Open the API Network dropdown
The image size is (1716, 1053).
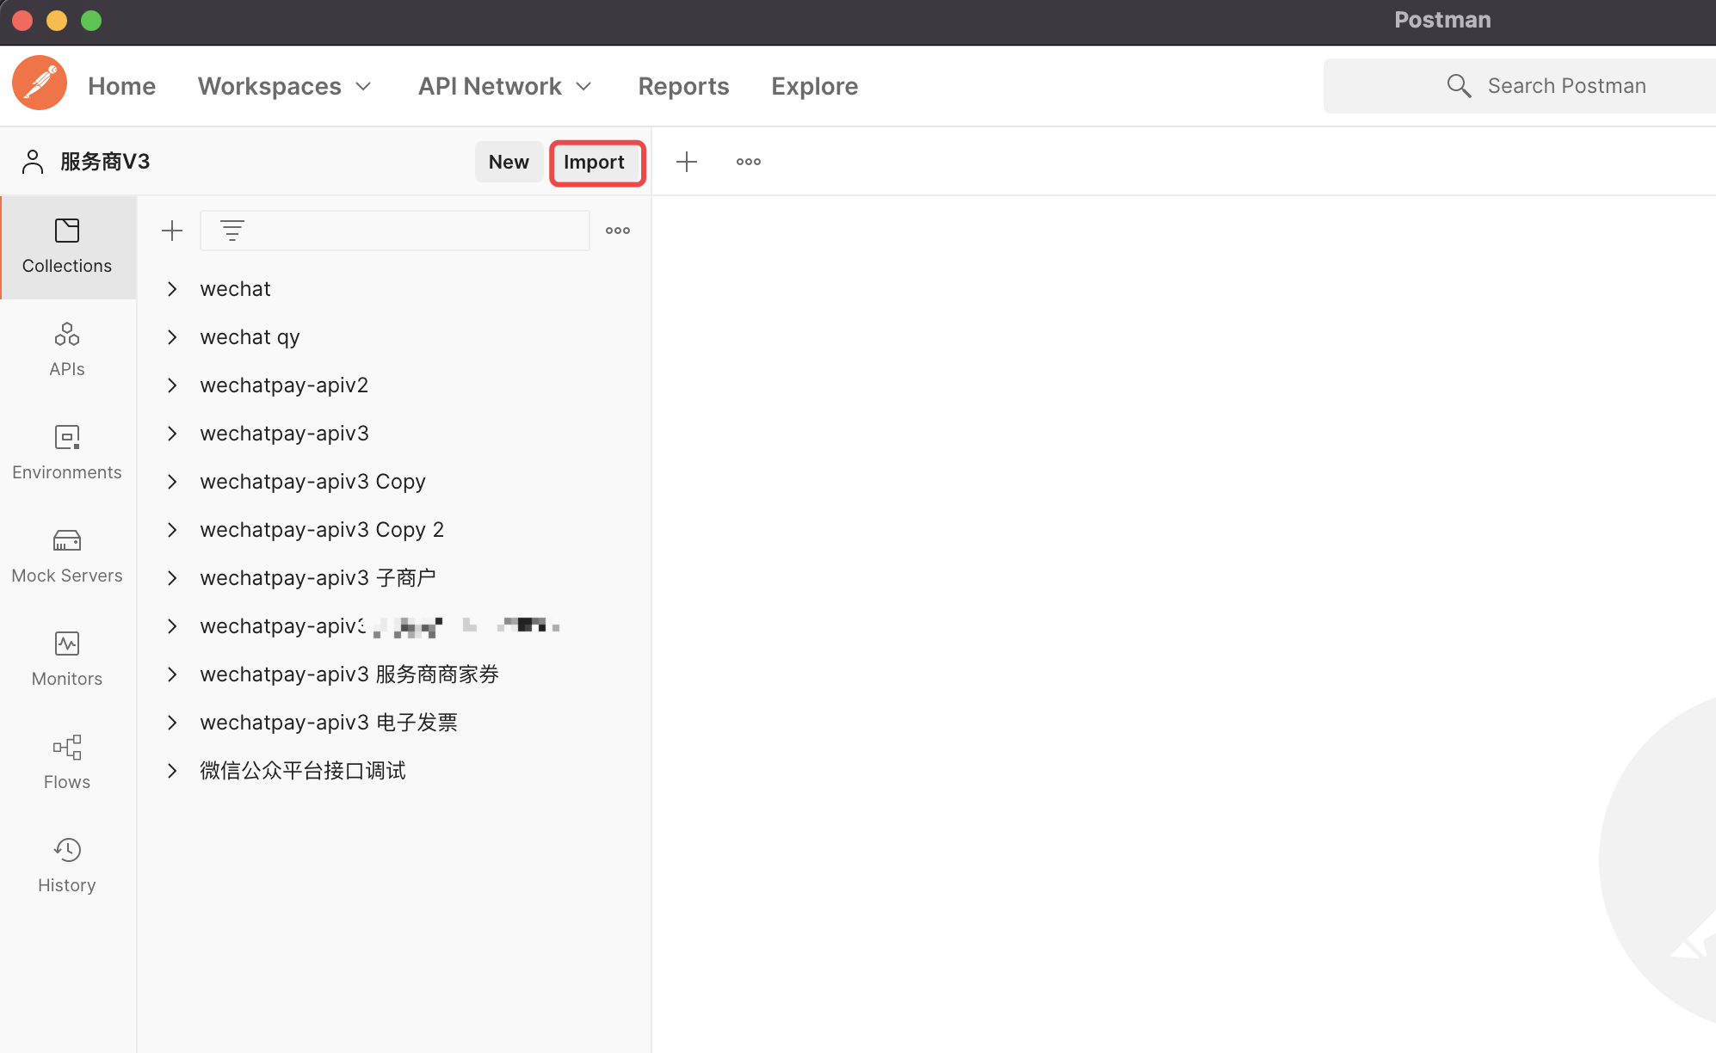(x=505, y=86)
